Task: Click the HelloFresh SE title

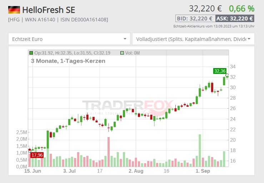Action: (49, 10)
